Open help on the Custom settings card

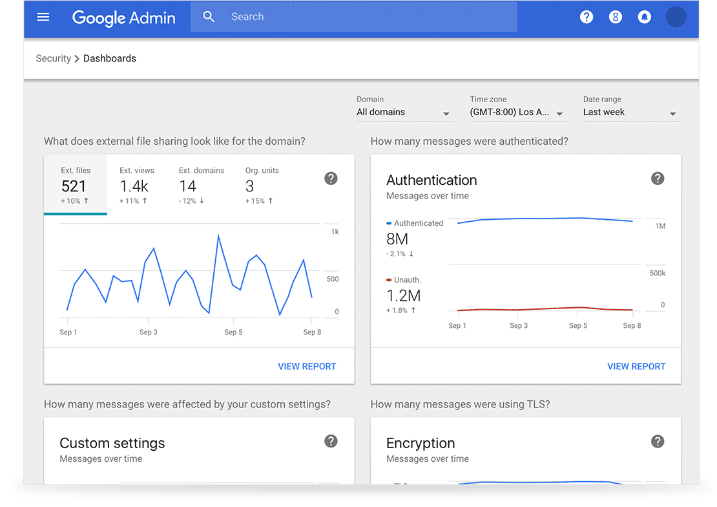331,441
